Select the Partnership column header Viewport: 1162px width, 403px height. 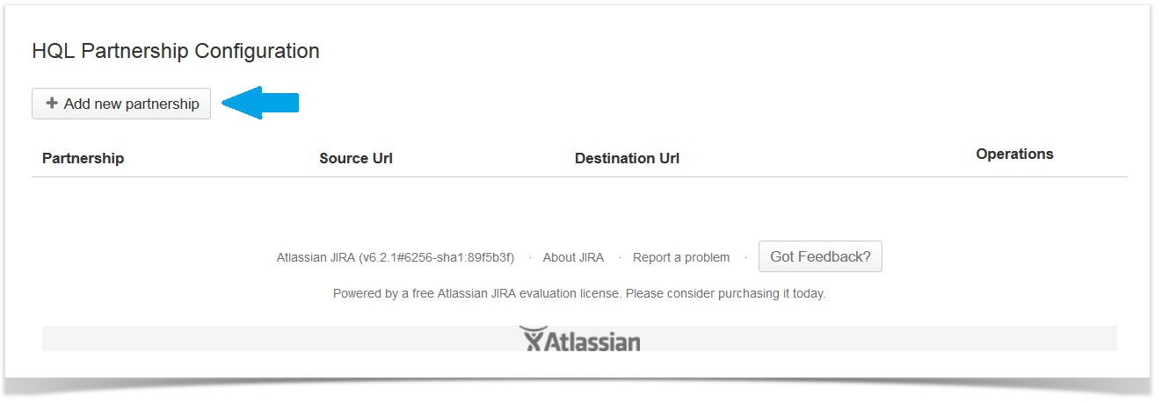tap(83, 158)
